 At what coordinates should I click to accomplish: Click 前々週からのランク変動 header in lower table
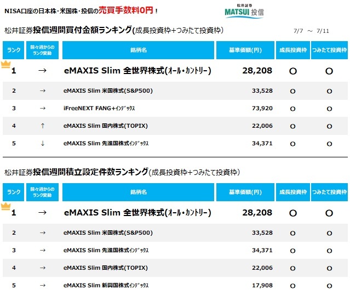[x=42, y=192]
